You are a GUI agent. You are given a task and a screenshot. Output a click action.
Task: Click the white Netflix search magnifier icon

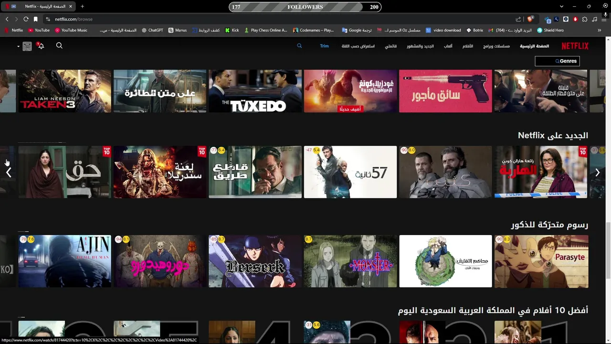click(59, 46)
